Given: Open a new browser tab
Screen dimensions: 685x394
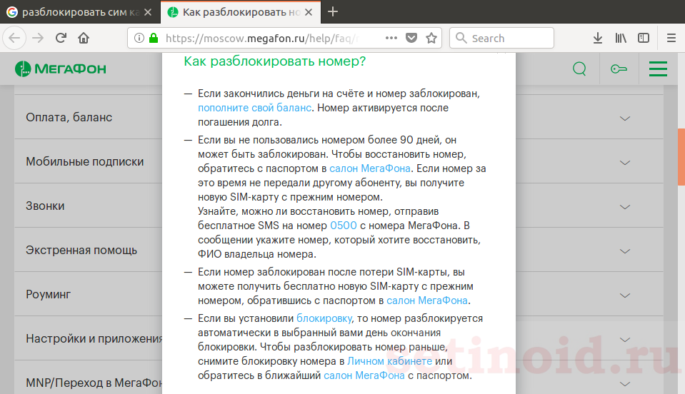Looking at the screenshot, I should click(x=333, y=12).
